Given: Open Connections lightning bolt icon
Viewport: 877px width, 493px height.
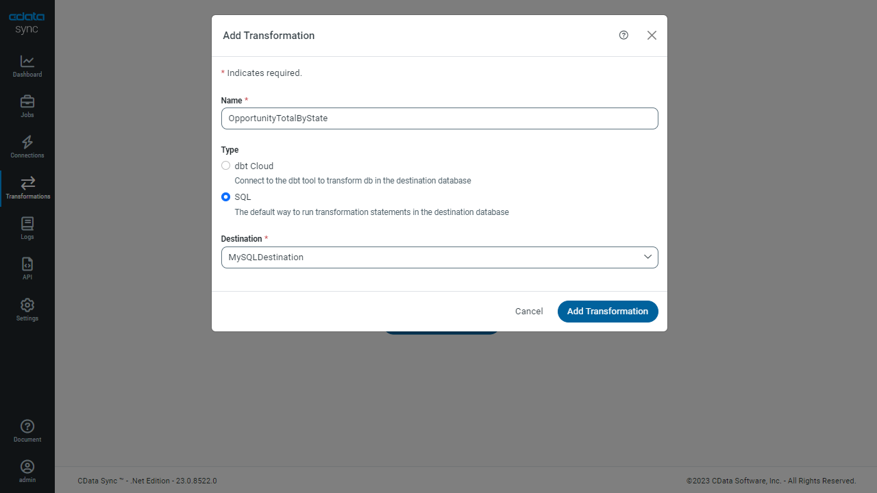Looking at the screenshot, I should click(x=27, y=142).
